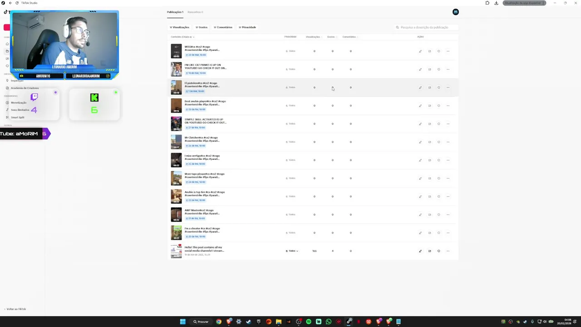
Task: Open analytics icon for 'I'M LIKE CR7 PRIME' post
Action: click(x=429, y=69)
